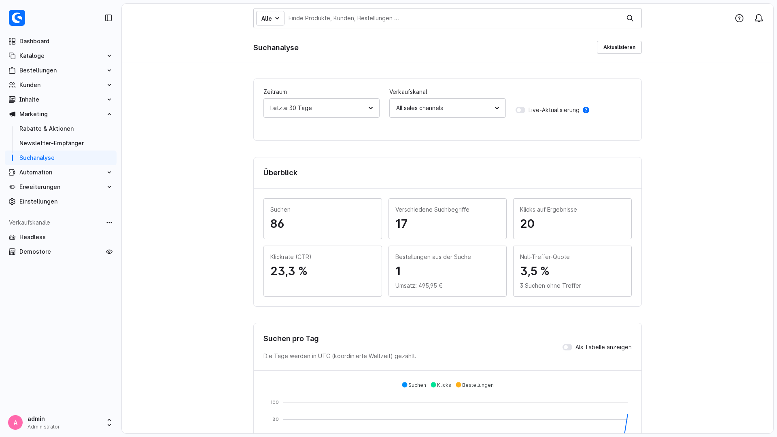777x437 pixels.
Task: Toggle the Suchen series in chart legend
Action: point(414,385)
